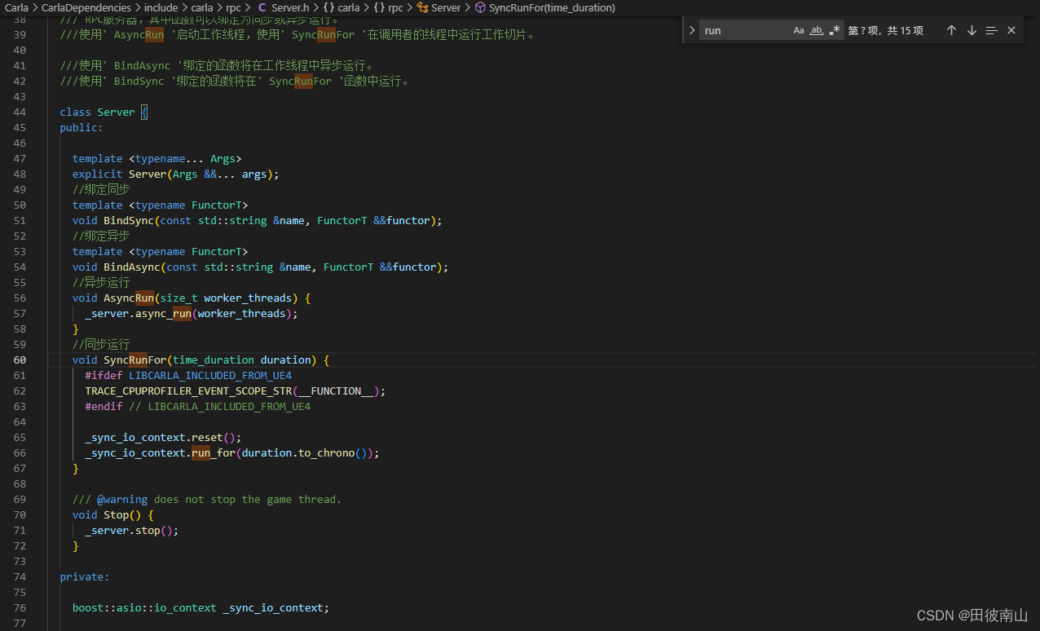Open 'CarlaDependencies' breadcrumb segment

click(x=86, y=7)
